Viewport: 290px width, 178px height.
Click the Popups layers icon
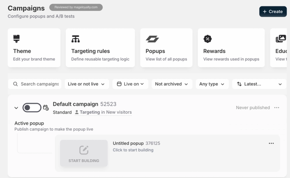[x=152, y=39]
